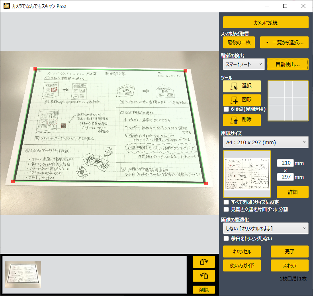Check すべてを同じサイズに設定 option
Viewport: 313px width, 296px height.
click(226, 202)
